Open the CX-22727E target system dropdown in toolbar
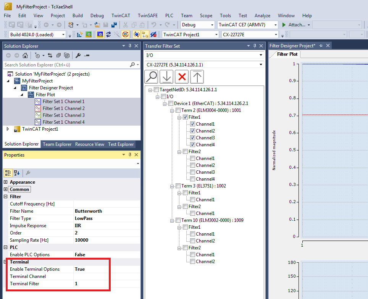This screenshot has height=299, width=368. tap(276, 35)
